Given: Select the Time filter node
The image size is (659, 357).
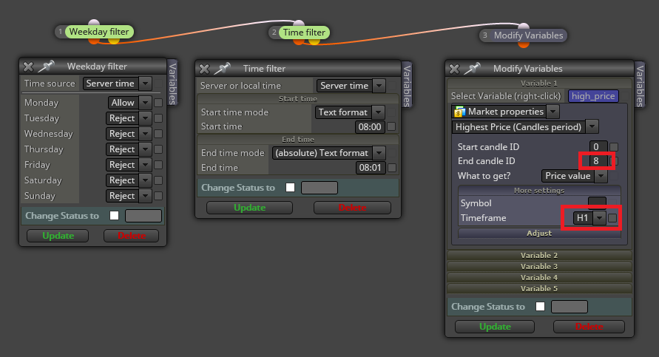Looking at the screenshot, I should (304, 33).
